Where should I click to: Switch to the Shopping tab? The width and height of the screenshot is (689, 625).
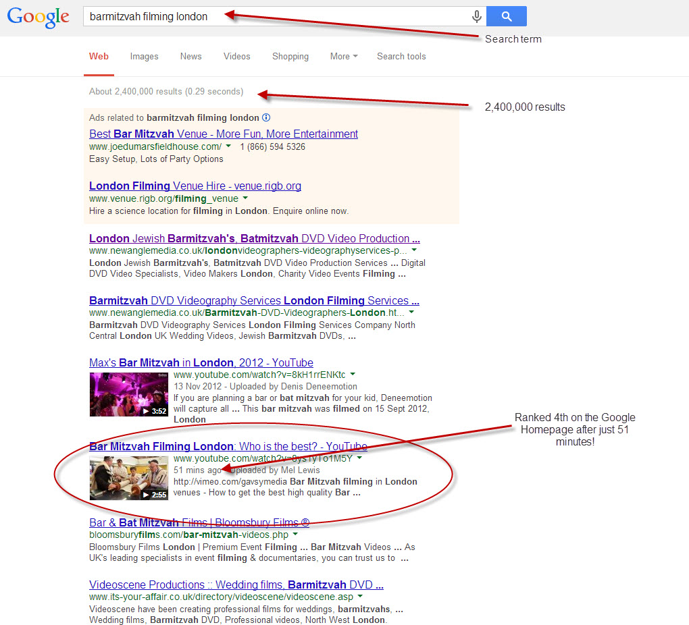point(290,56)
